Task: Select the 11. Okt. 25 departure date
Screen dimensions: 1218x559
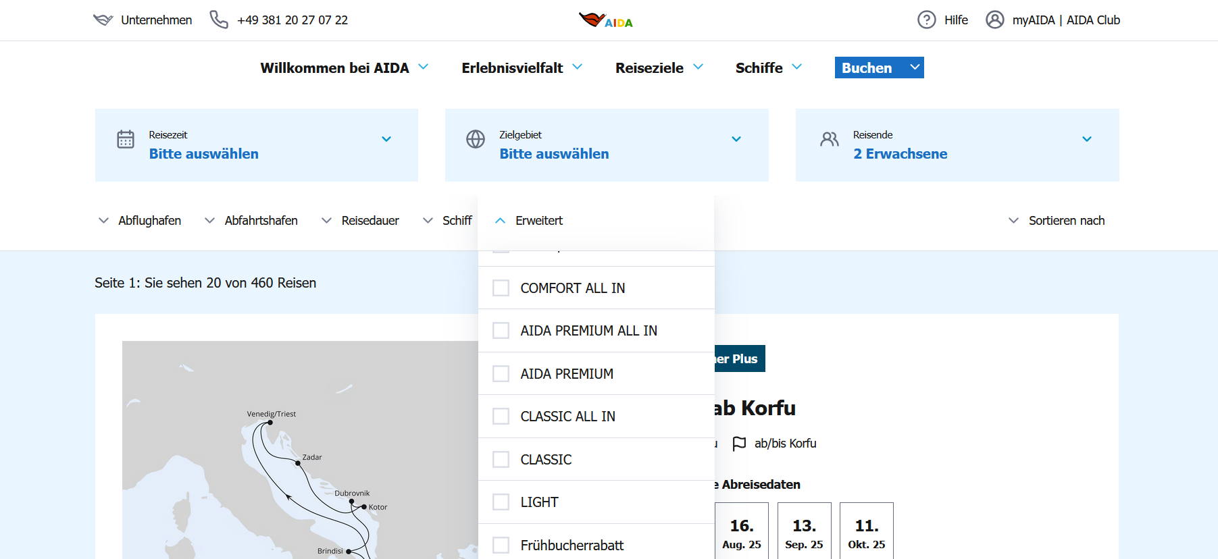Action: 867,531
